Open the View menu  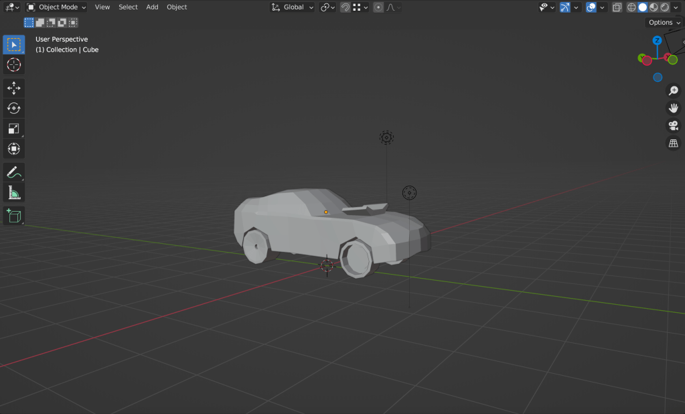pyautogui.click(x=102, y=7)
